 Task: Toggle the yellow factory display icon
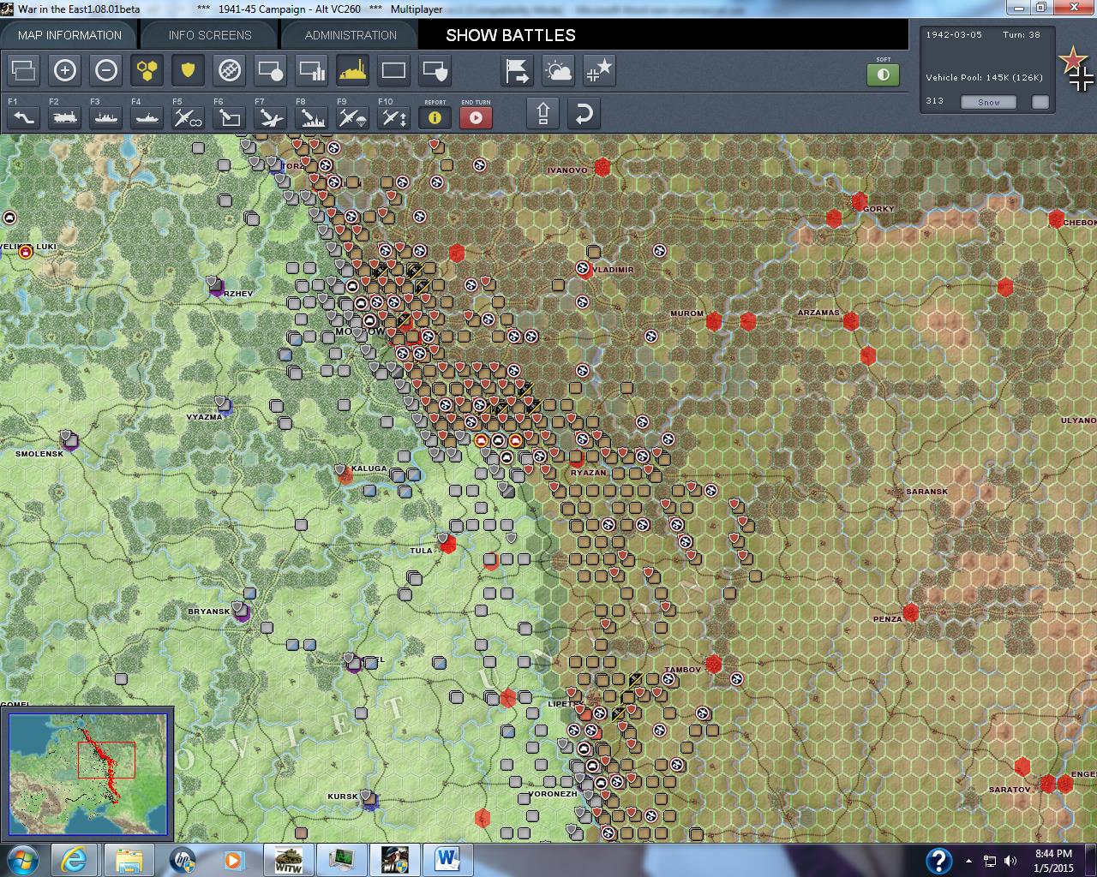[x=352, y=70]
